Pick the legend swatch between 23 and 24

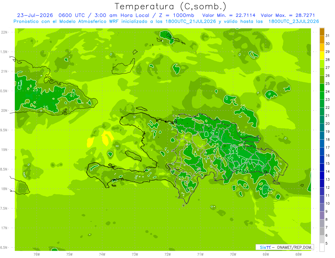pyautogui.click(x=322, y=96)
